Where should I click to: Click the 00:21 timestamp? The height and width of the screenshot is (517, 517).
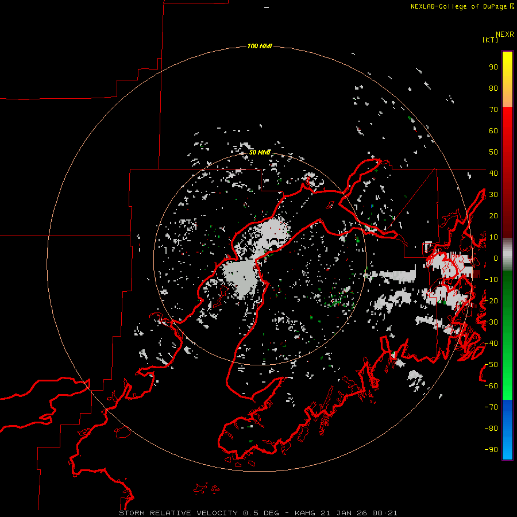(x=385, y=513)
